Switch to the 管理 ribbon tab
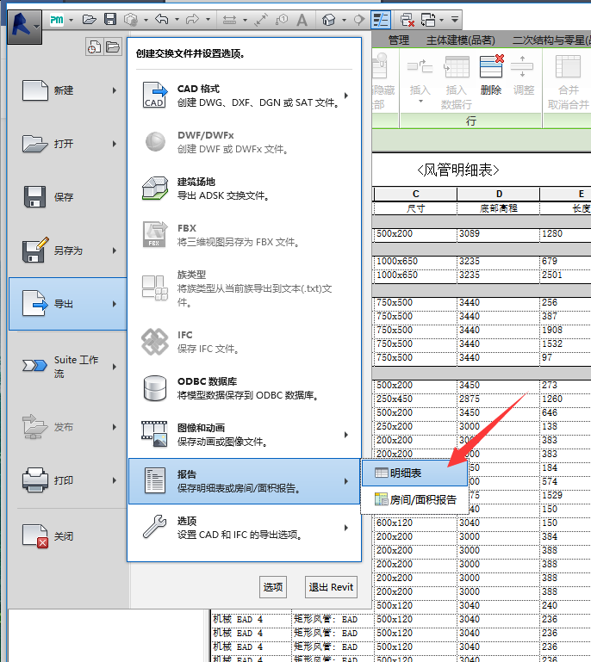591x662 pixels. [399, 40]
